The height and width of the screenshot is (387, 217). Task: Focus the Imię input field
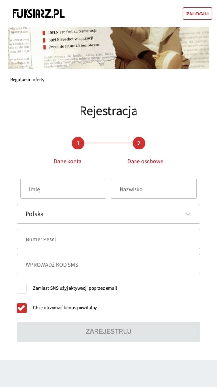click(63, 189)
